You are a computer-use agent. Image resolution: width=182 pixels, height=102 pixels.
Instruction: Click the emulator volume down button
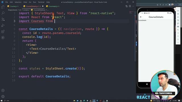[x=178, y=17]
